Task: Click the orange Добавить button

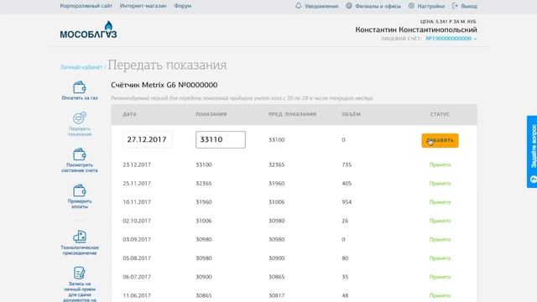Action: [440, 140]
